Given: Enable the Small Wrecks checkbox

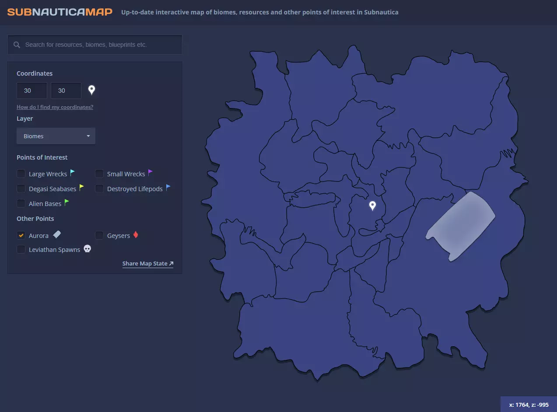Looking at the screenshot, I should click(x=99, y=174).
